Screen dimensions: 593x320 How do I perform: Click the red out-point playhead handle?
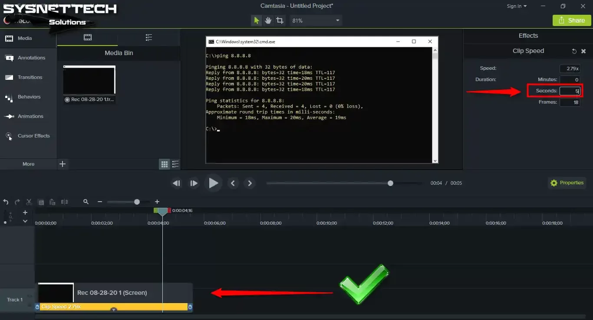(x=169, y=210)
